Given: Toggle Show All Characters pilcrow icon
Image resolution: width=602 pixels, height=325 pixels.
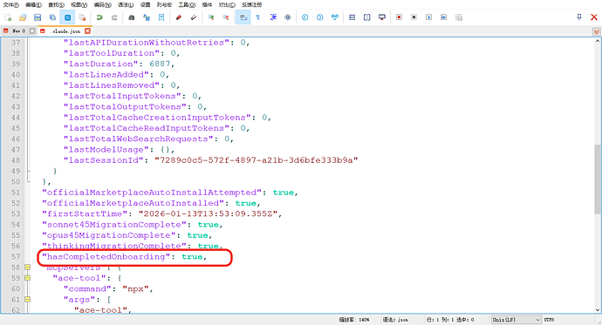Looking at the screenshot, I should coord(258,17).
